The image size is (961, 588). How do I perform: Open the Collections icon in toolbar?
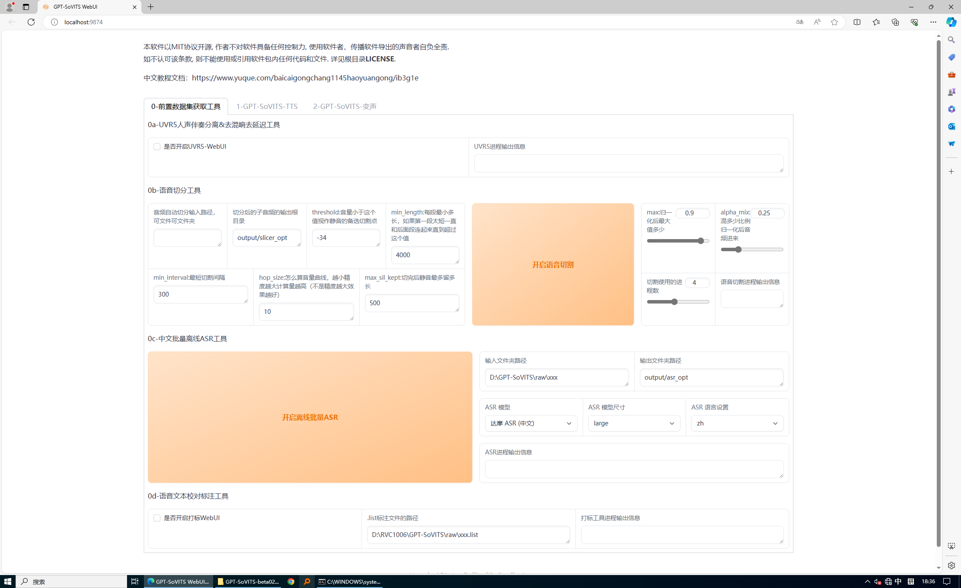(895, 22)
